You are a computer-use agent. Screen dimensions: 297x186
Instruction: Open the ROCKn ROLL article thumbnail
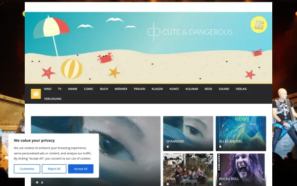(x=241, y=170)
